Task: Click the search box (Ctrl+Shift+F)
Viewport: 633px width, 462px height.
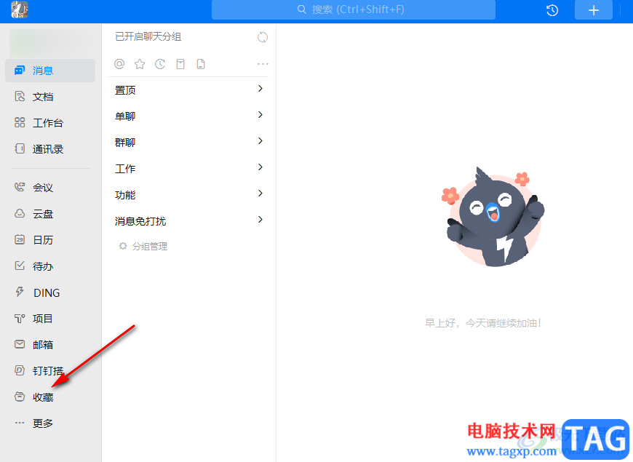Action: pyautogui.click(x=353, y=9)
